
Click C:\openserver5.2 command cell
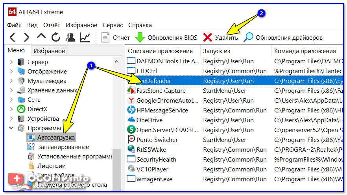tap(308, 130)
